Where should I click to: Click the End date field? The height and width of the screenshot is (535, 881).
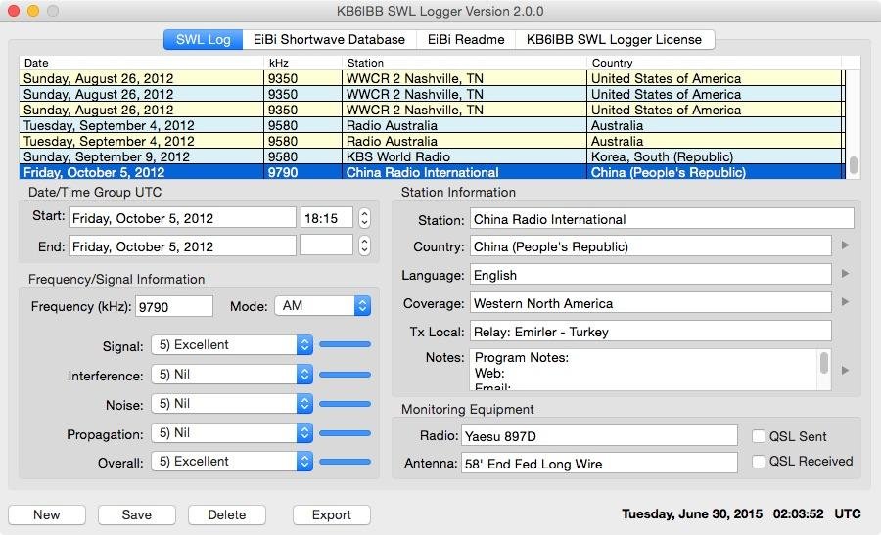click(182, 245)
